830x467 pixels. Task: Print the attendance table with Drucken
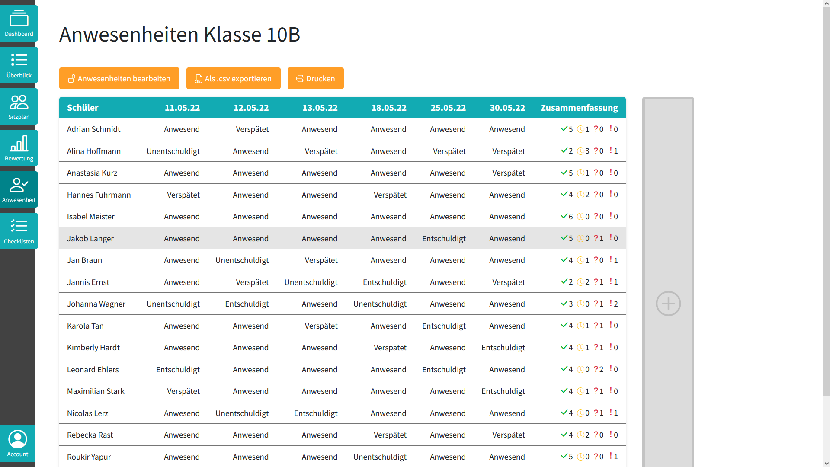315,78
